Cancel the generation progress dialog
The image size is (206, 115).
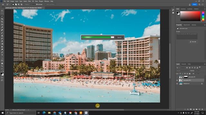119,37
